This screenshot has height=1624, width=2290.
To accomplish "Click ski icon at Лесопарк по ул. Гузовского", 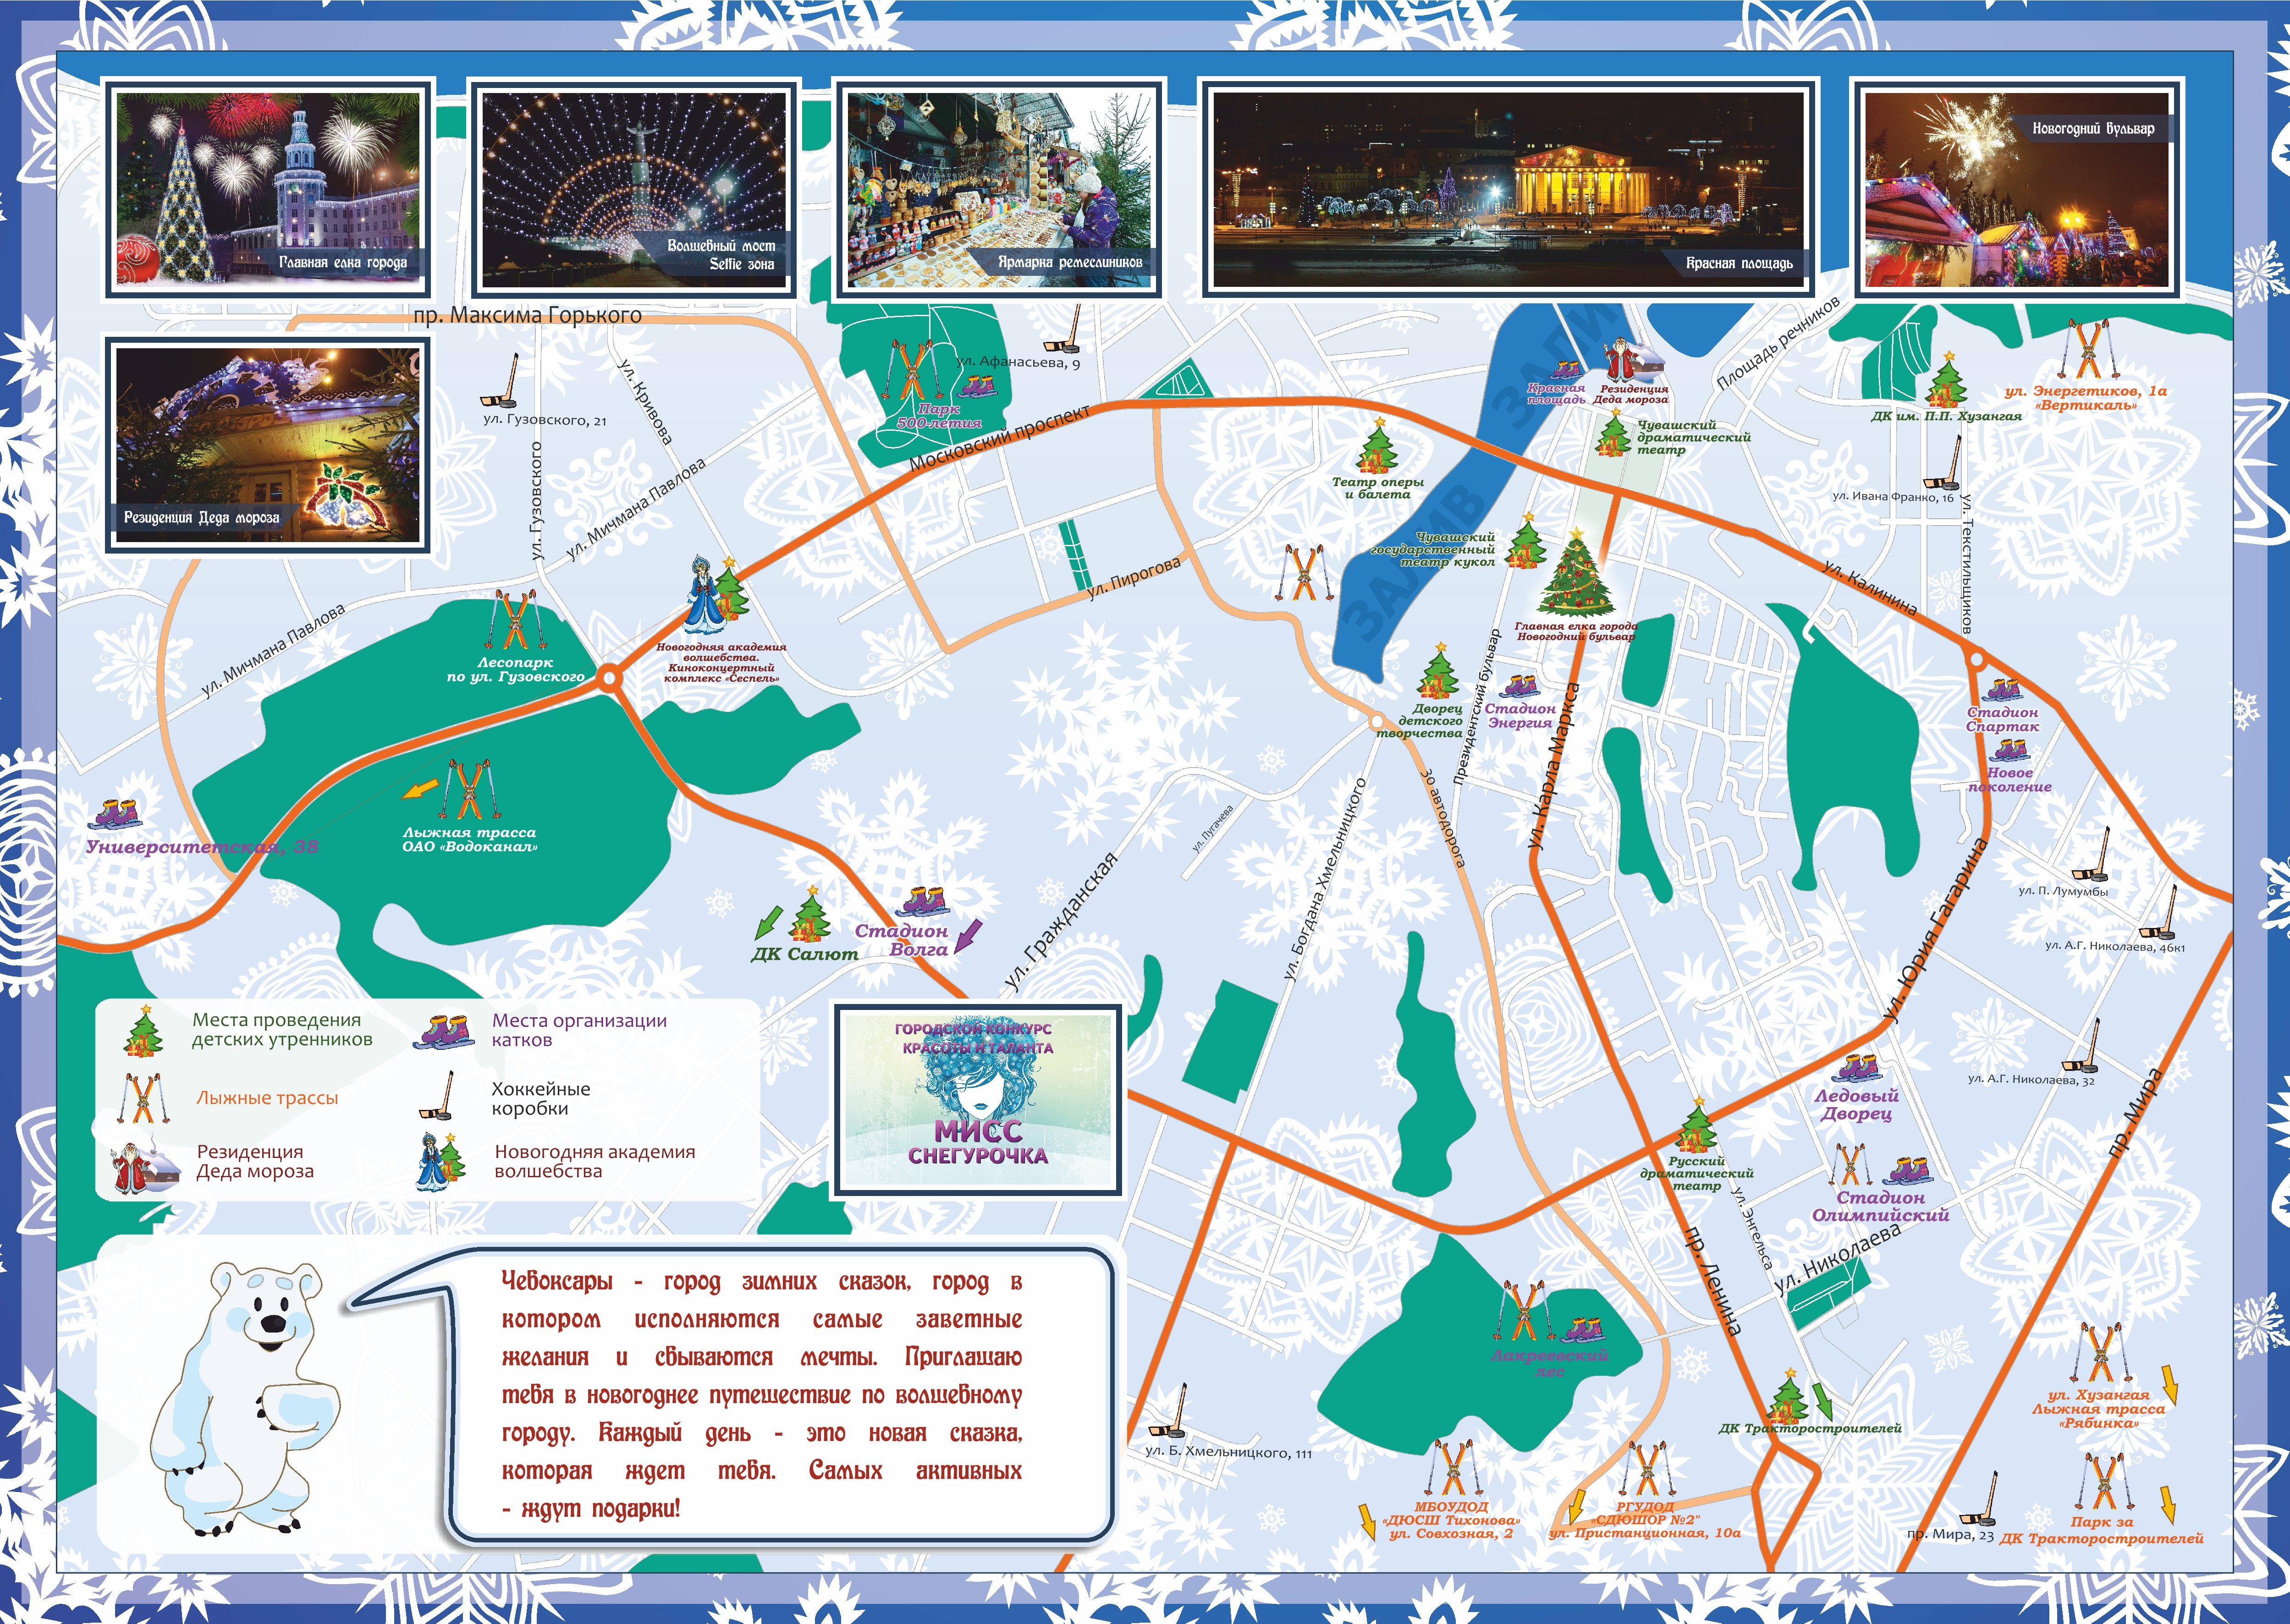I will tap(515, 620).
